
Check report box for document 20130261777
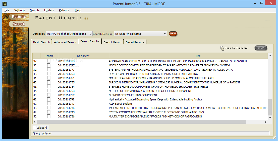tap(48, 69)
